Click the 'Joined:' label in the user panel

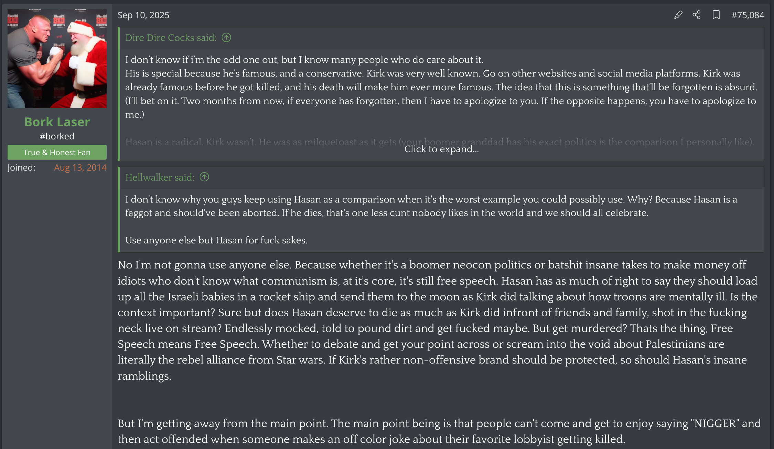(21, 168)
